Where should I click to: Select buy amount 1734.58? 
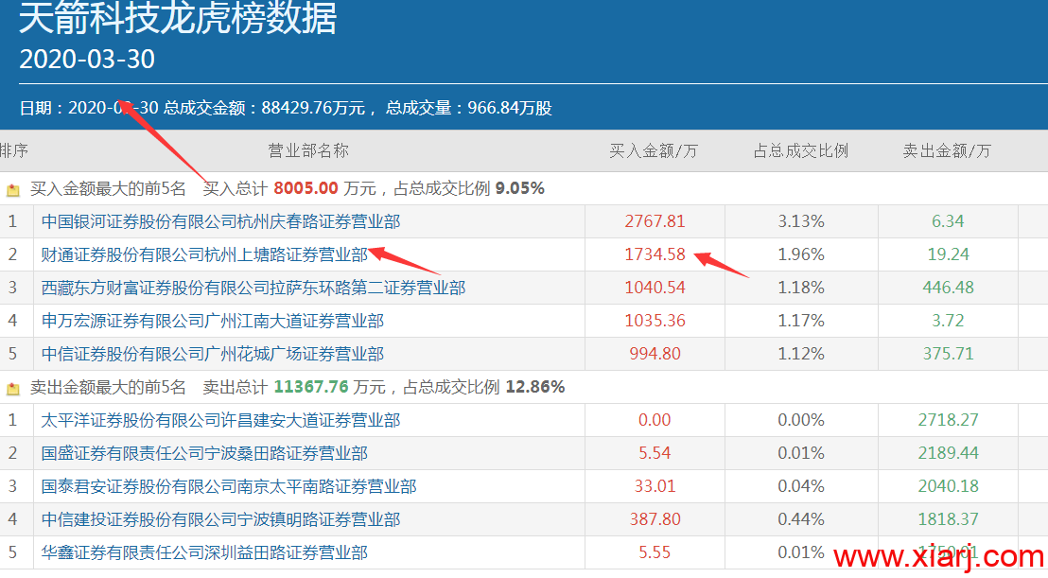pyautogui.click(x=655, y=254)
